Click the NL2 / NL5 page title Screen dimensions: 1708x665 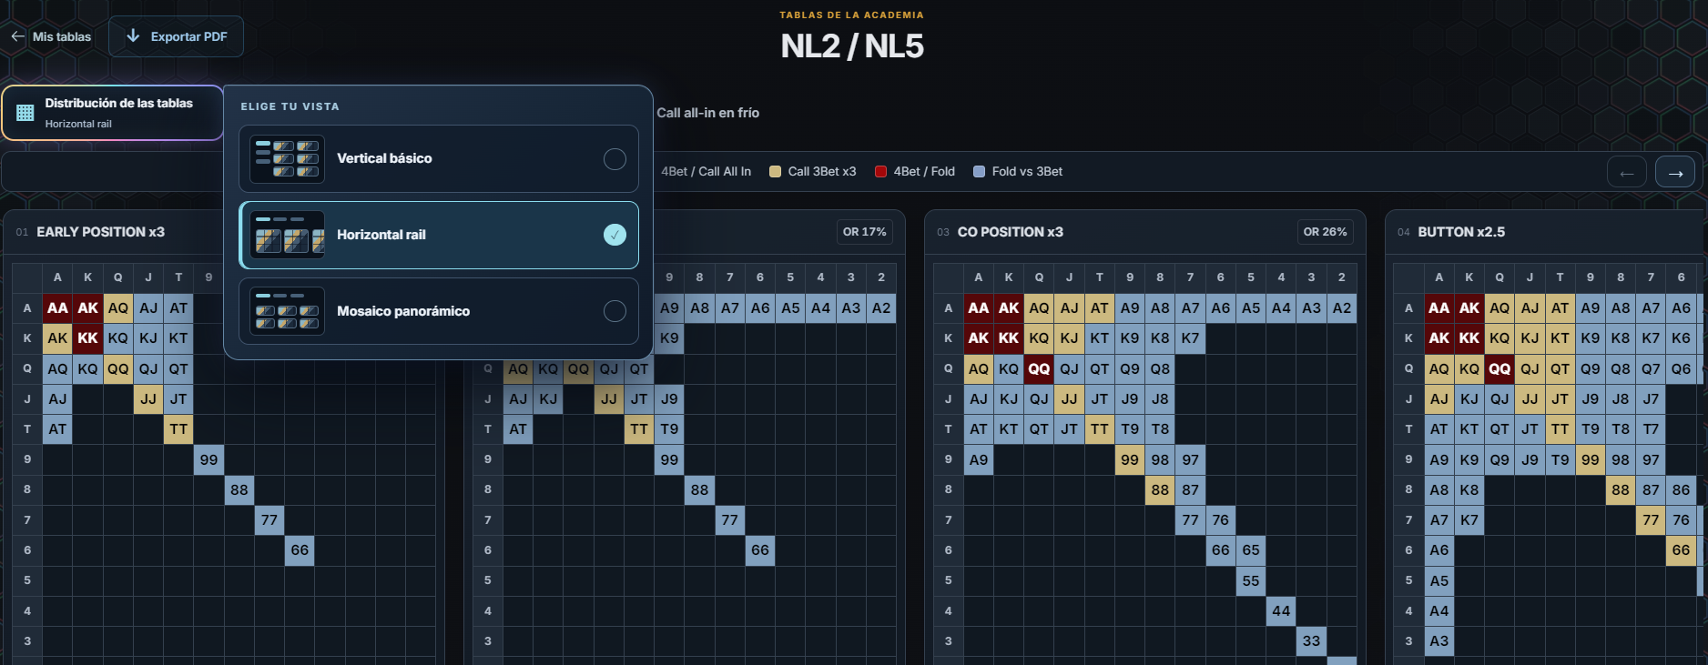pyautogui.click(x=852, y=45)
